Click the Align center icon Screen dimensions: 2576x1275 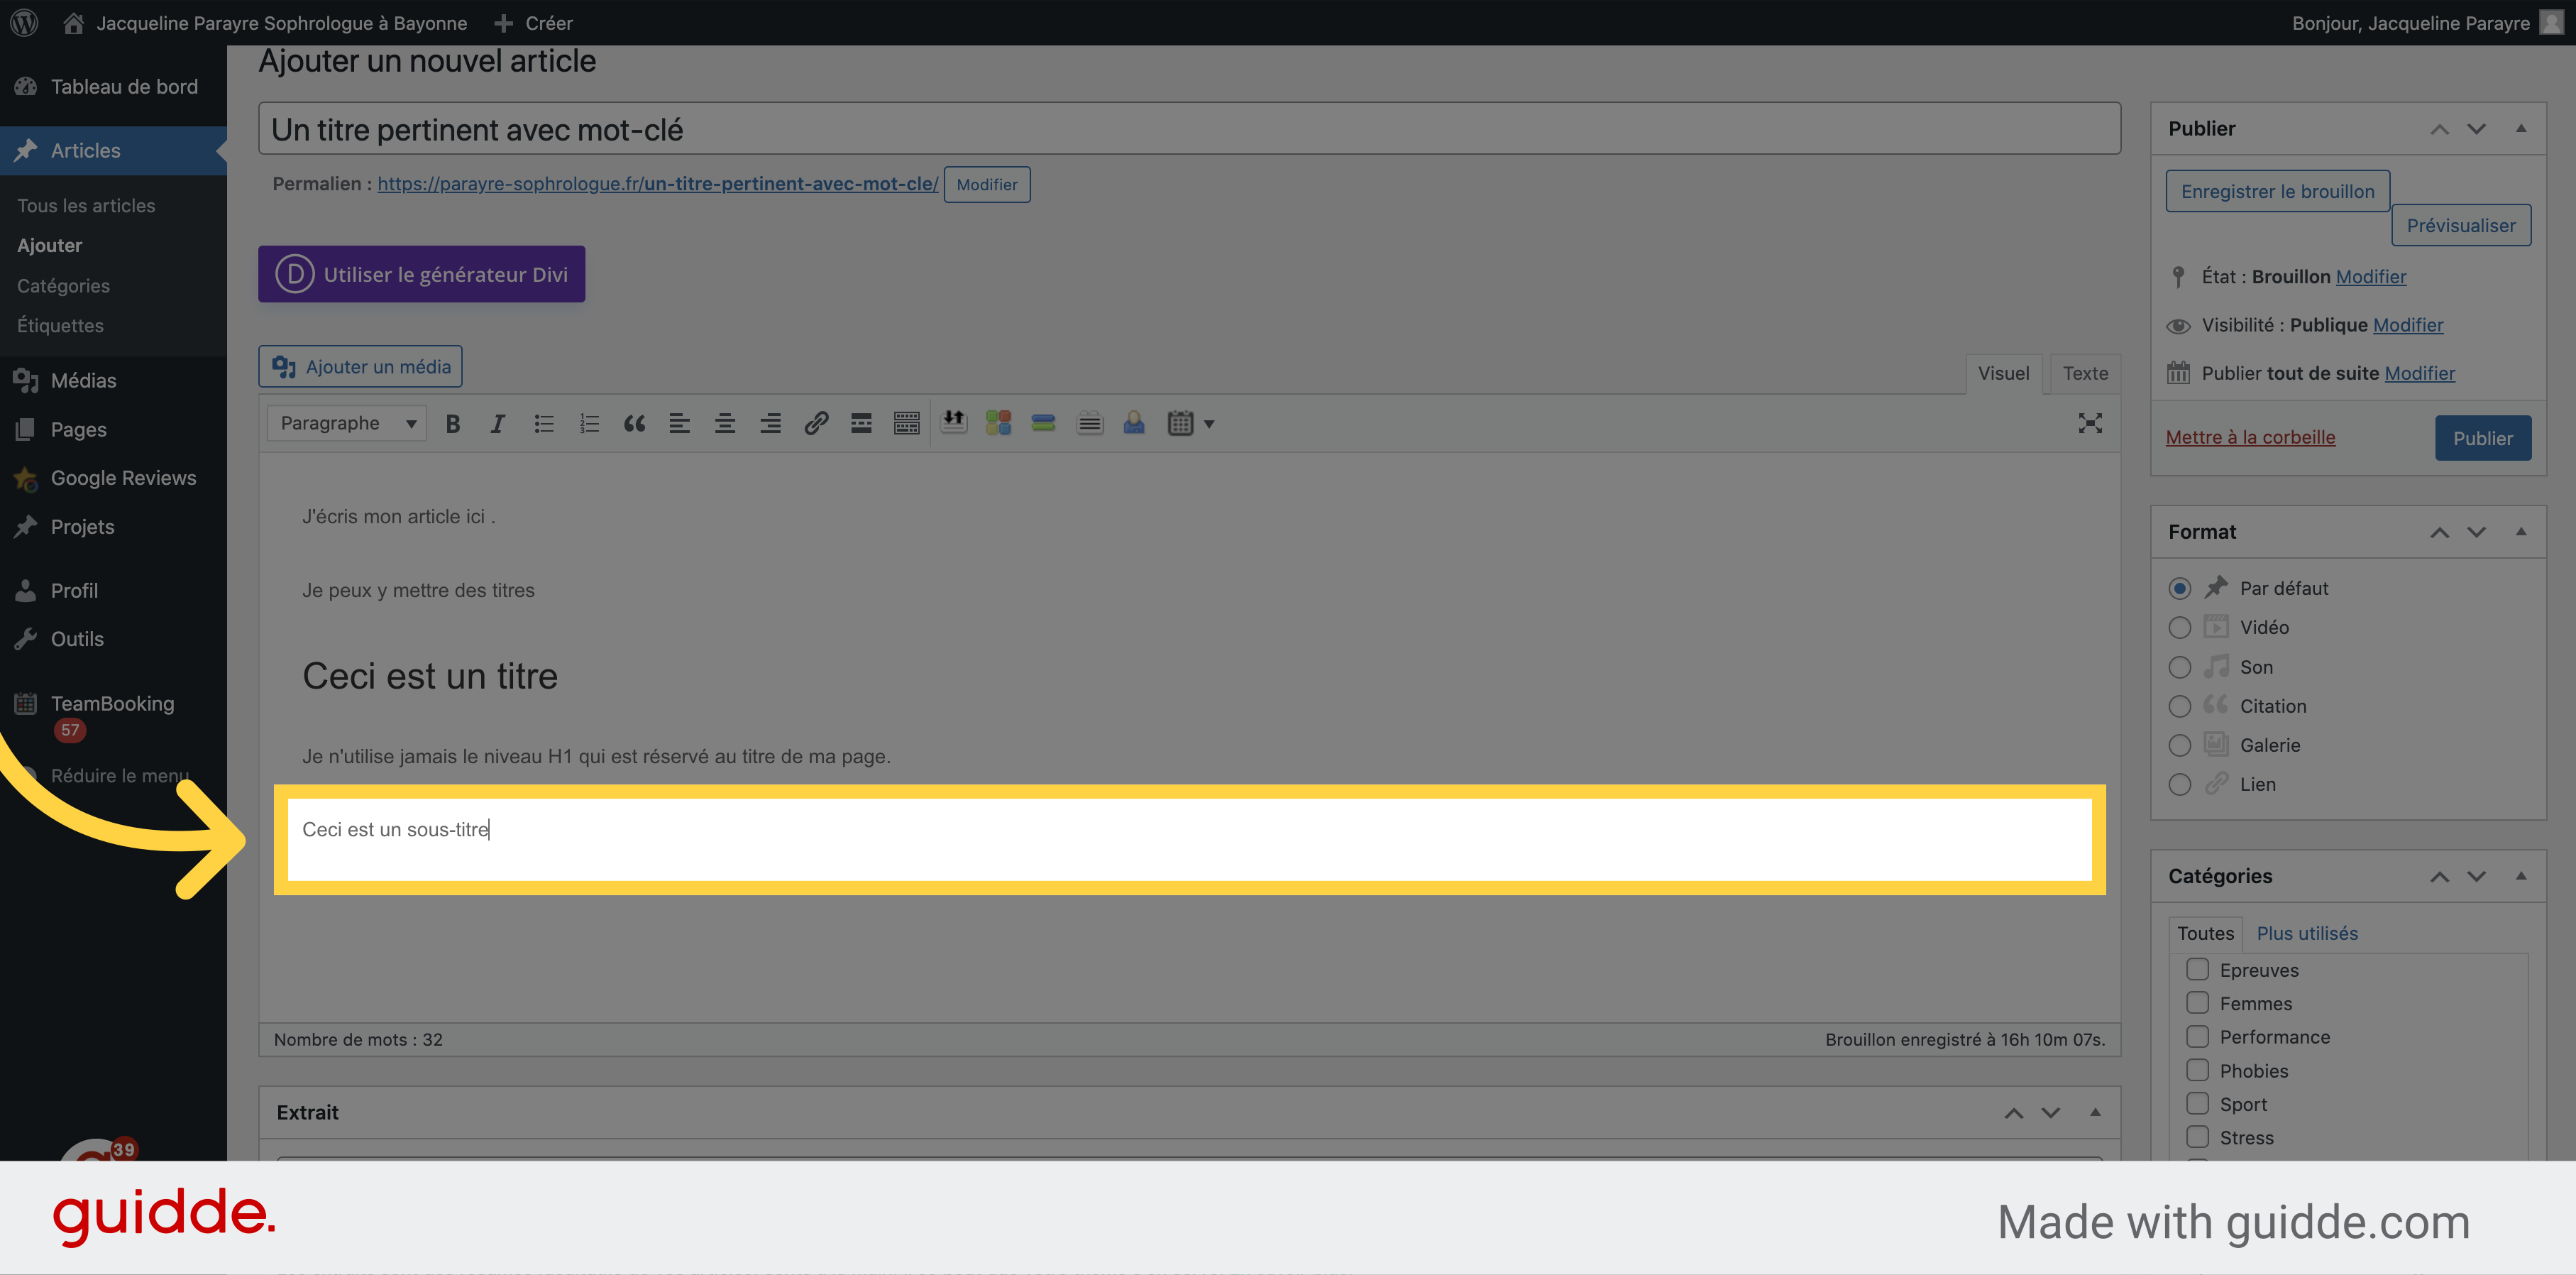pyautogui.click(x=723, y=424)
